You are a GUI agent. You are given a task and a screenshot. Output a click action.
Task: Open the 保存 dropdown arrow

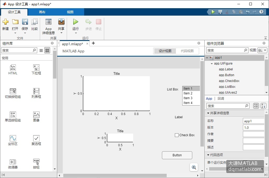25,33
